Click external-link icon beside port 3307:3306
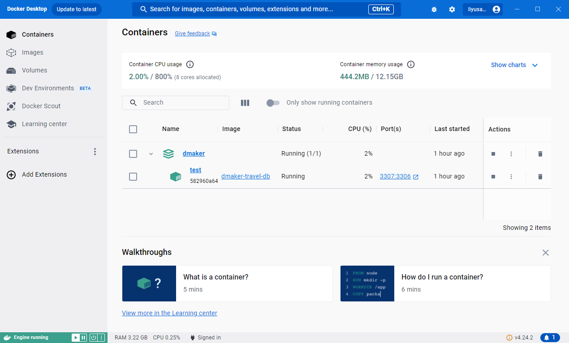Image resolution: width=569 pixels, height=343 pixels. click(x=416, y=177)
